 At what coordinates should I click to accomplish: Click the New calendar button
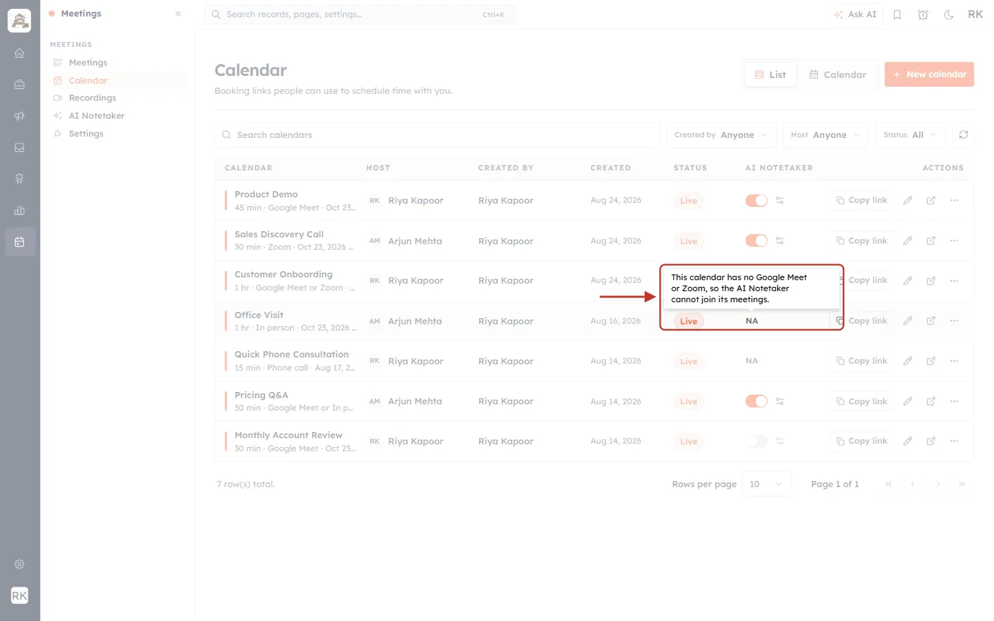click(929, 75)
